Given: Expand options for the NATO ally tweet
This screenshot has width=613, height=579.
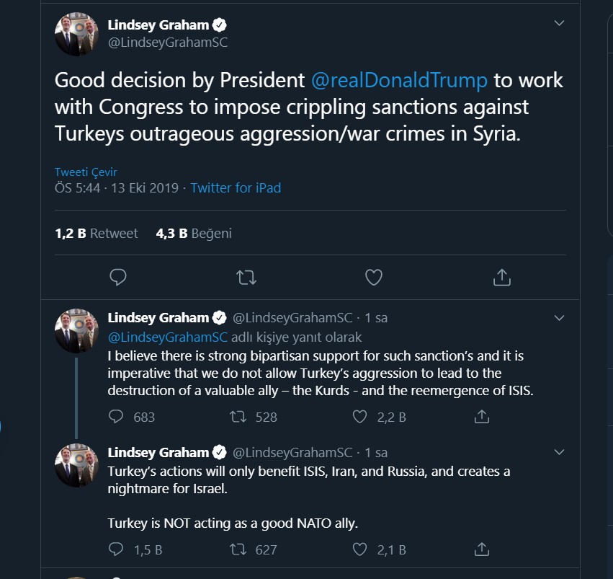Looking at the screenshot, I should (x=559, y=452).
